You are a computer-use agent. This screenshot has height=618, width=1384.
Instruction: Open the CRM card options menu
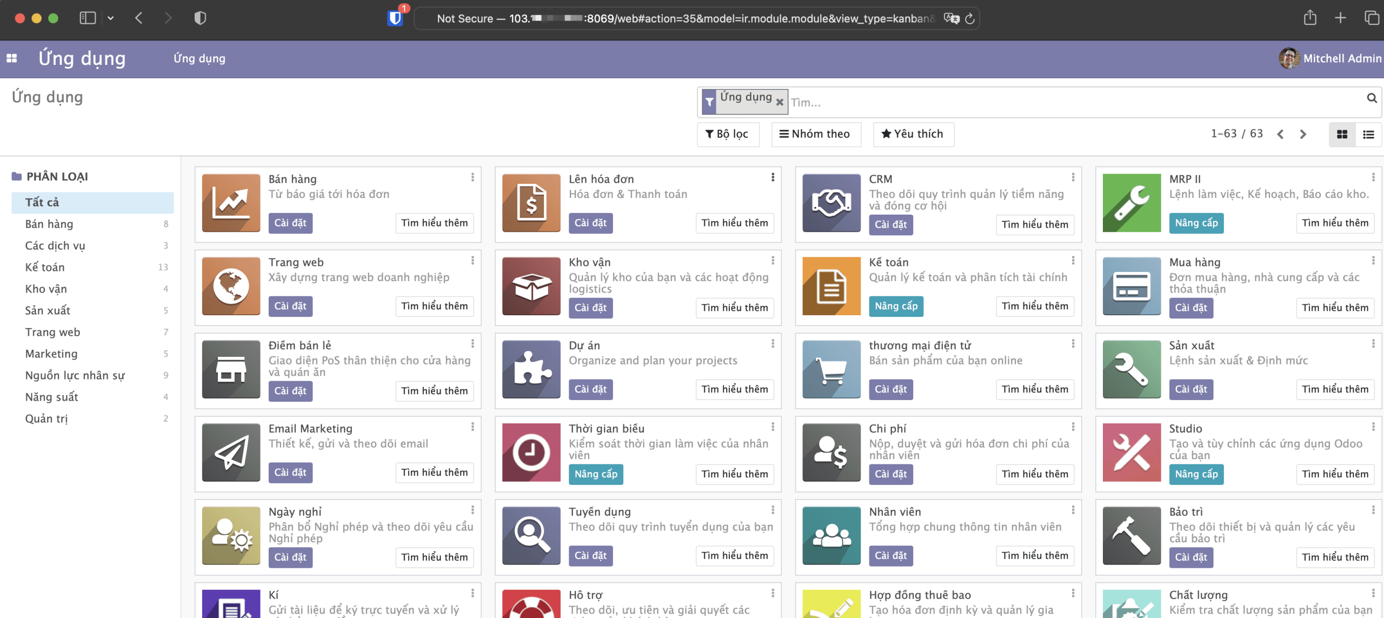1073,177
